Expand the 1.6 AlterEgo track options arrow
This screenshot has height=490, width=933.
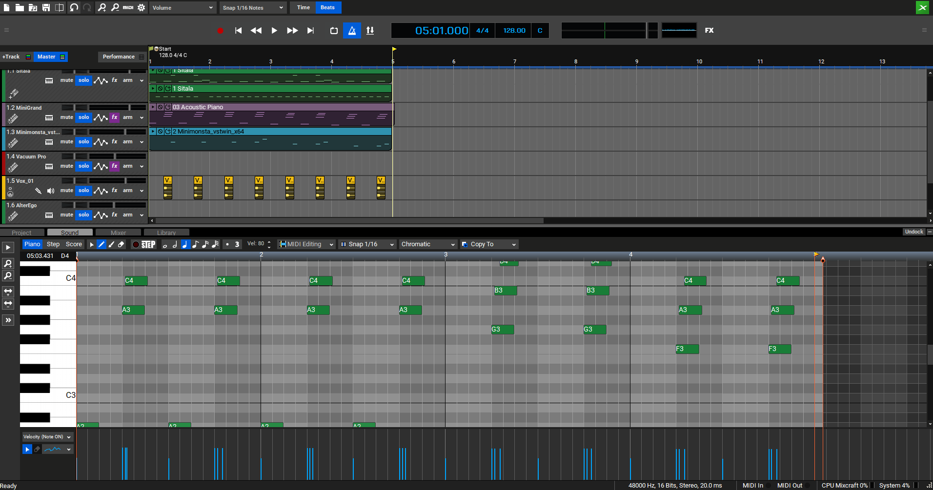pyautogui.click(x=142, y=215)
